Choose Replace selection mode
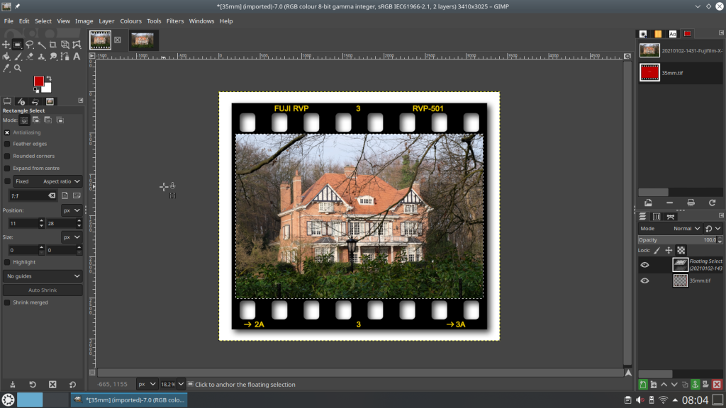726x408 pixels. tap(24, 120)
